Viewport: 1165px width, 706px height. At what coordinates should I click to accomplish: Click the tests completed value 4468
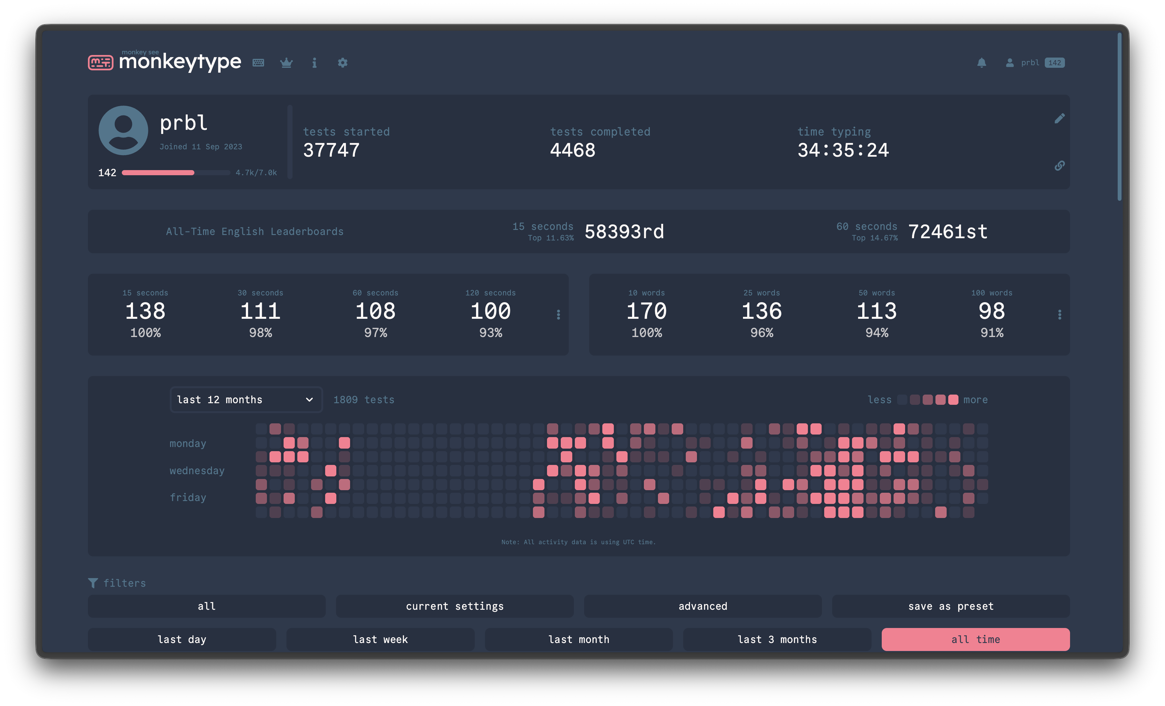(573, 150)
